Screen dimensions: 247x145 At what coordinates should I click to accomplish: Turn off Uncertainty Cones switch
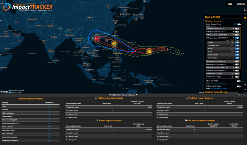(x=237, y=45)
